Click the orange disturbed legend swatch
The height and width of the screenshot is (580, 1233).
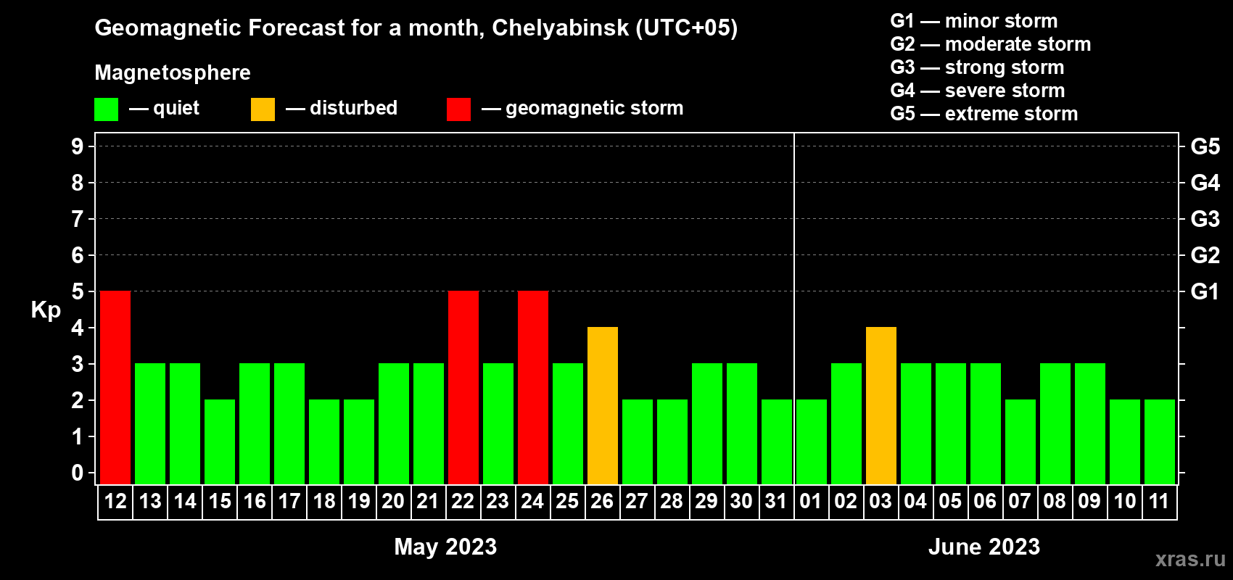[263, 109]
